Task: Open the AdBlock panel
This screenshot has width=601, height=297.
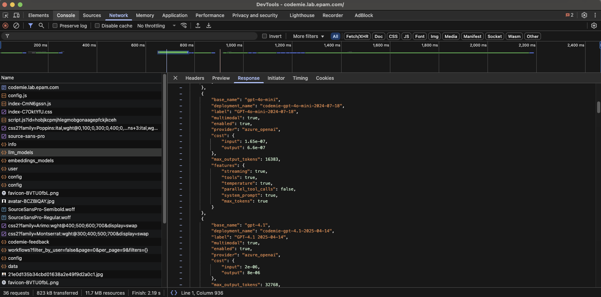Action: [364, 15]
